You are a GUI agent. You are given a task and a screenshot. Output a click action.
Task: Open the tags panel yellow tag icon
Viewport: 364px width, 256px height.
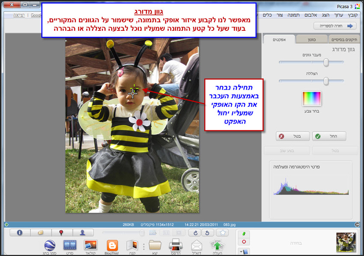tap(41, 232)
